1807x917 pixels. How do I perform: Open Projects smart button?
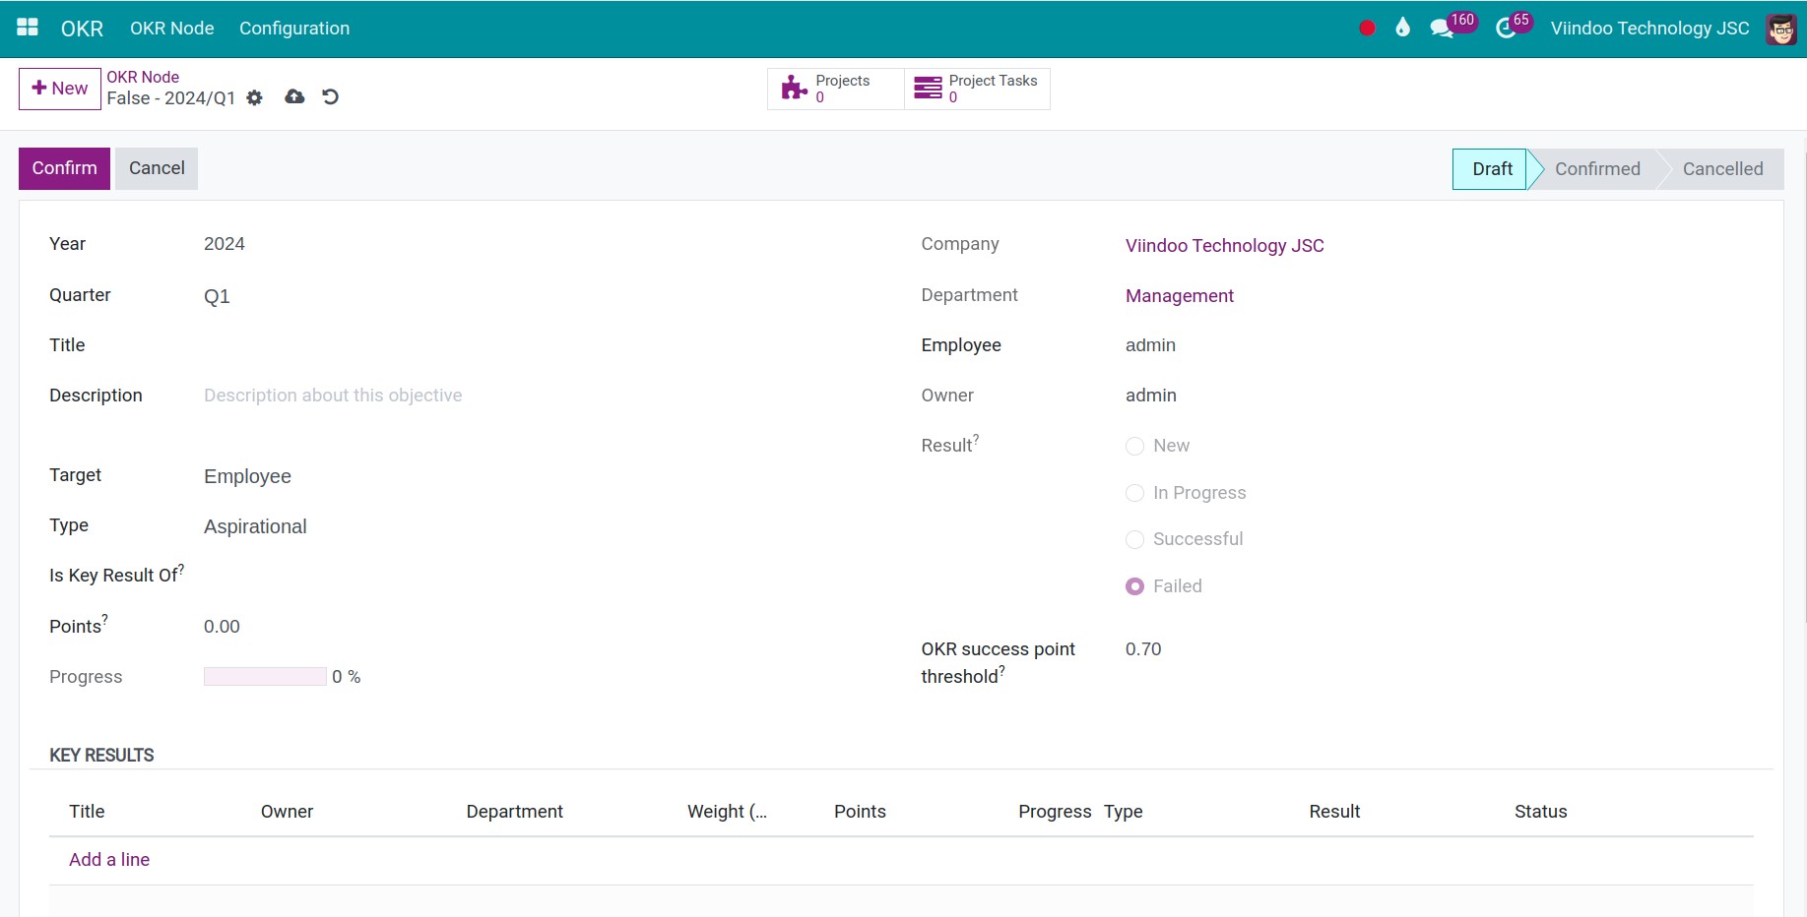pyautogui.click(x=835, y=89)
